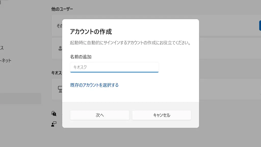The height and width of the screenshot is (147, 261).
Task: Click the highlighted sidebar item
Action: coord(20,99)
